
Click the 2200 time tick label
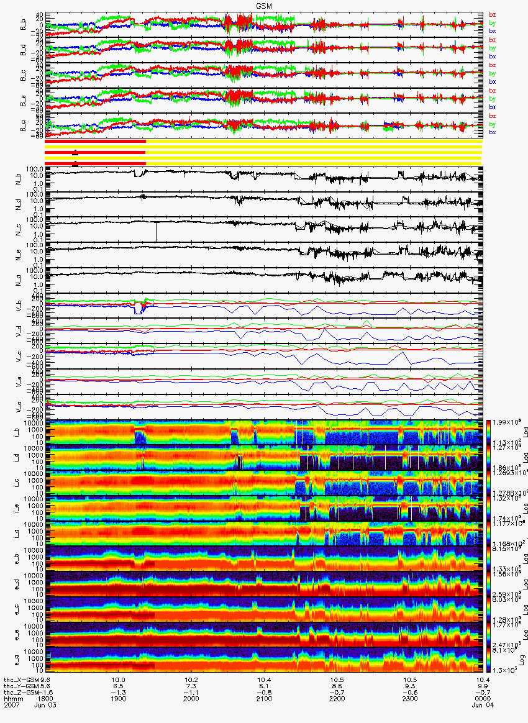(x=337, y=699)
